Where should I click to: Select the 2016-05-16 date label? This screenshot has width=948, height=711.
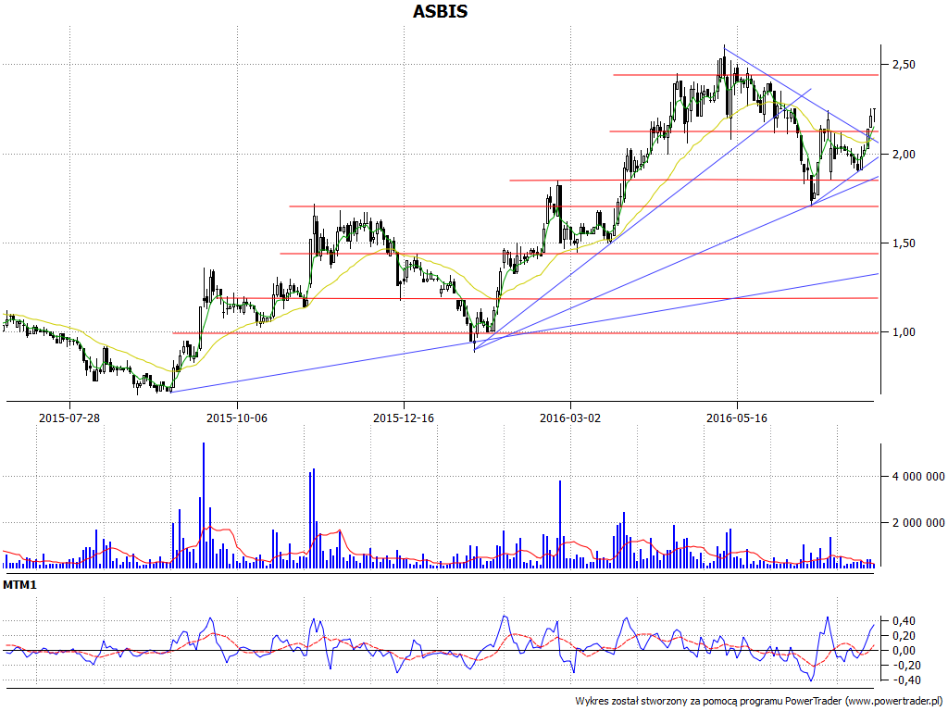(x=737, y=418)
